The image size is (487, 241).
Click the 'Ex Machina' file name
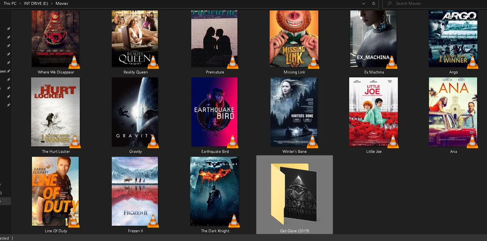[374, 72]
